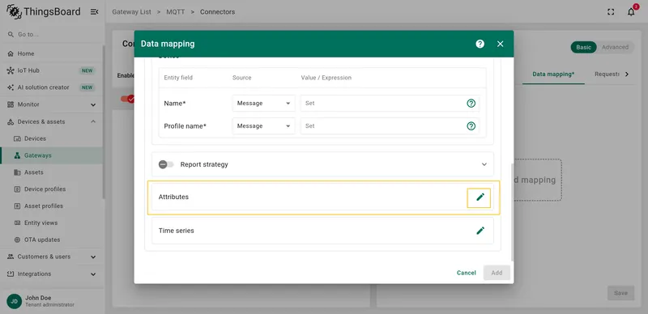648x314 pixels.
Task: Click the Profile name value expression field
Action: (x=390, y=126)
